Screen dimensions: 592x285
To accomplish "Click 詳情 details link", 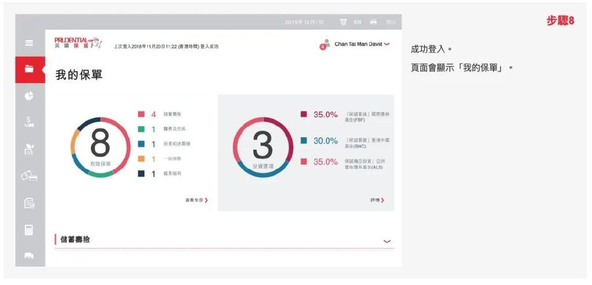I will point(377,200).
